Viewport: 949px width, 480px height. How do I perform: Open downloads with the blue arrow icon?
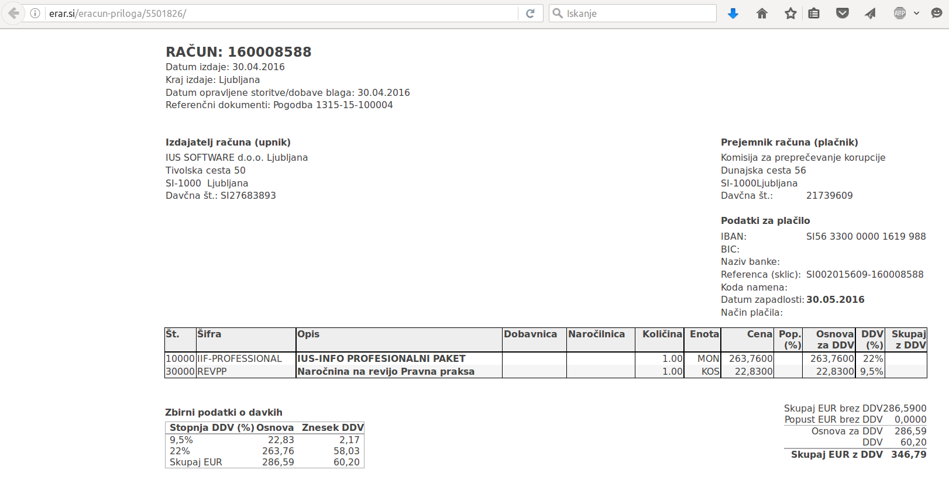733,13
